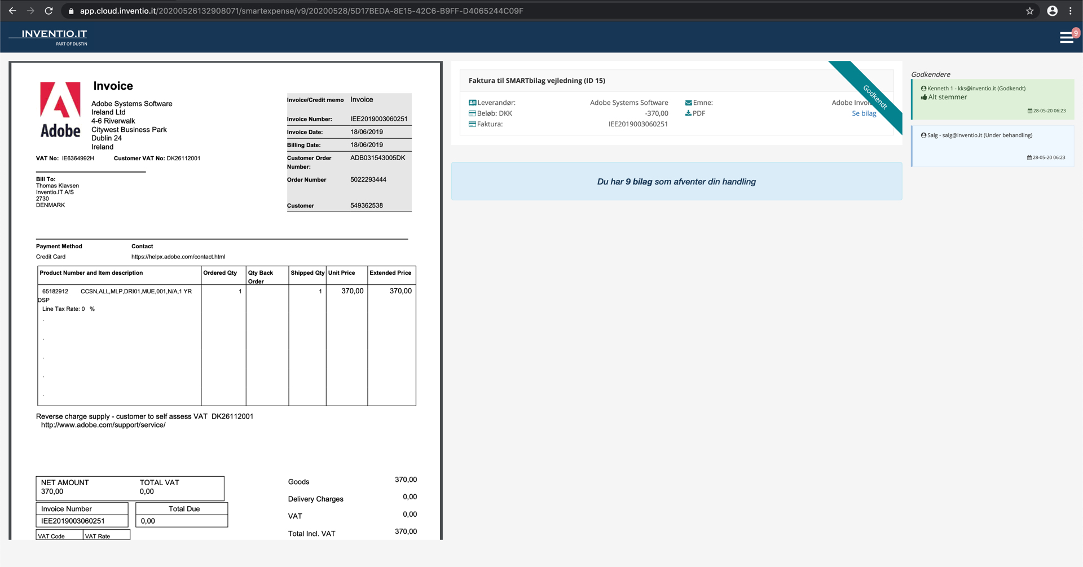1083x567 pixels.
Task: Click the helpx.adobe.com contact URL on invoice
Action: point(178,257)
